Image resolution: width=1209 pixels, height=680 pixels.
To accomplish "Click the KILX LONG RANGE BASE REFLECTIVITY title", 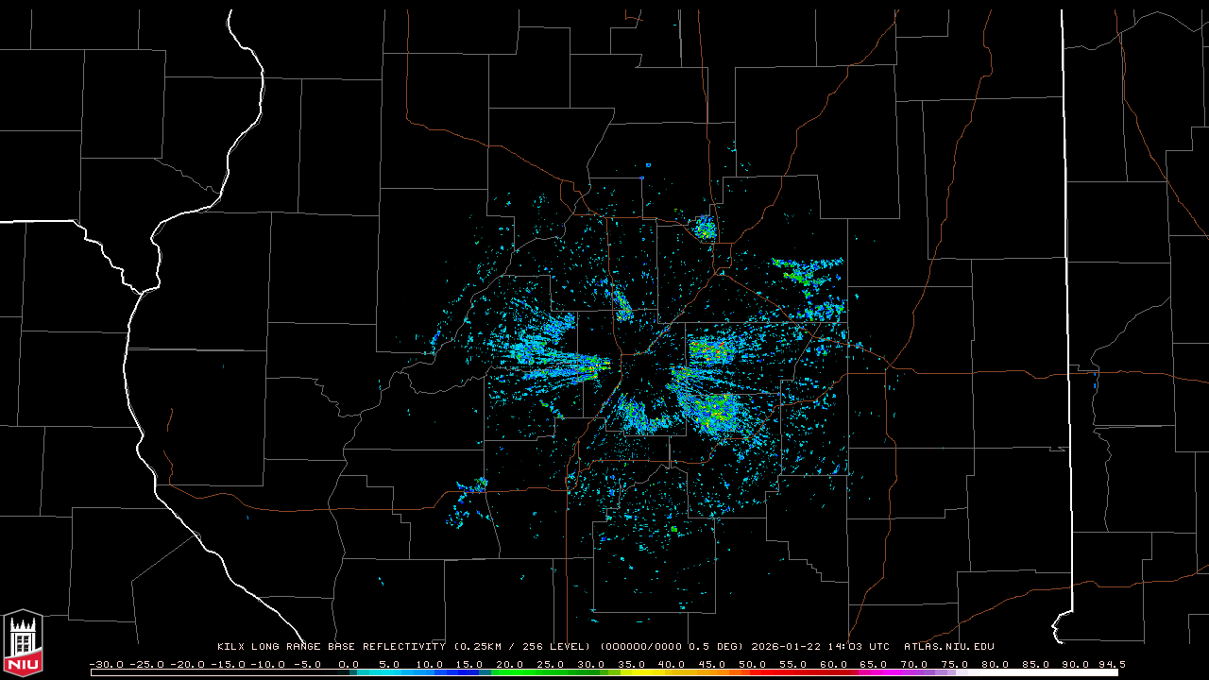I will (x=332, y=646).
